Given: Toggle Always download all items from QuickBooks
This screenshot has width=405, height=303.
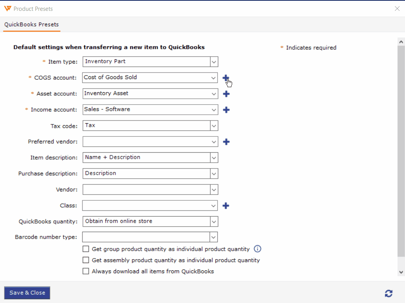Looking at the screenshot, I should pos(86,272).
